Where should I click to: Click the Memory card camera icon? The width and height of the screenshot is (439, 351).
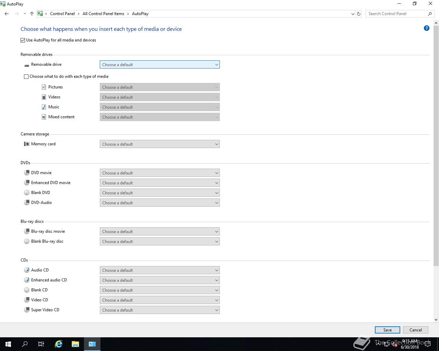[27, 144]
